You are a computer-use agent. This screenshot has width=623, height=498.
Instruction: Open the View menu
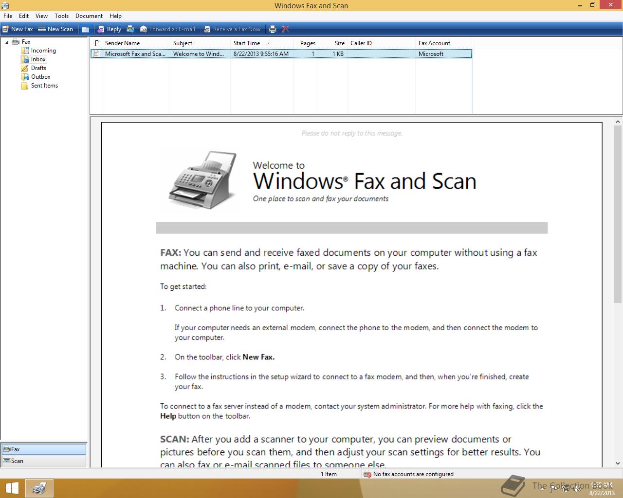(x=41, y=16)
